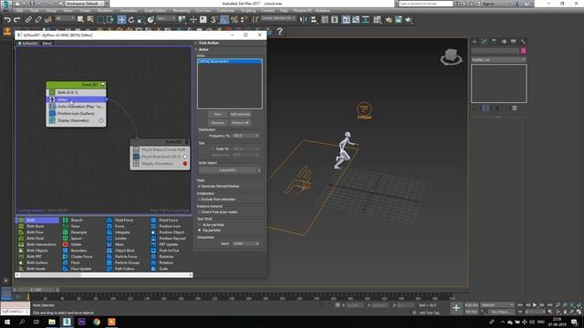Screen dimensions: 584x328
Task: Select the Select and Link chain tool
Action: coord(28,19)
